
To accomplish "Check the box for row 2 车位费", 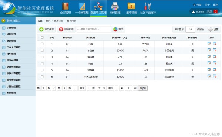I will [42, 51].
